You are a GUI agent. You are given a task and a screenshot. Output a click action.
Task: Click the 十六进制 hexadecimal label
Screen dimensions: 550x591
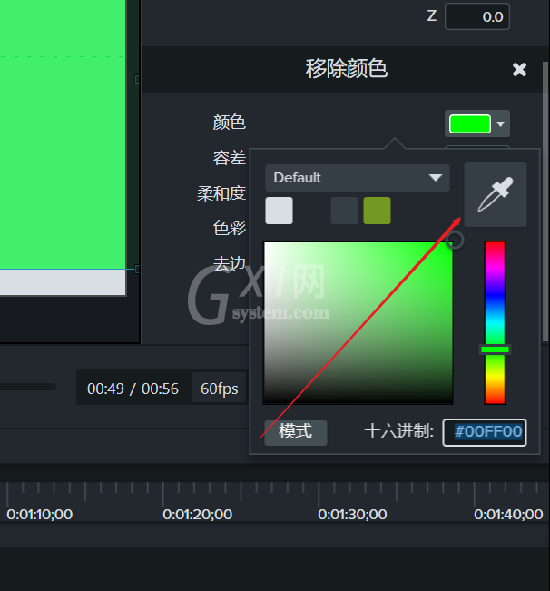tap(399, 431)
